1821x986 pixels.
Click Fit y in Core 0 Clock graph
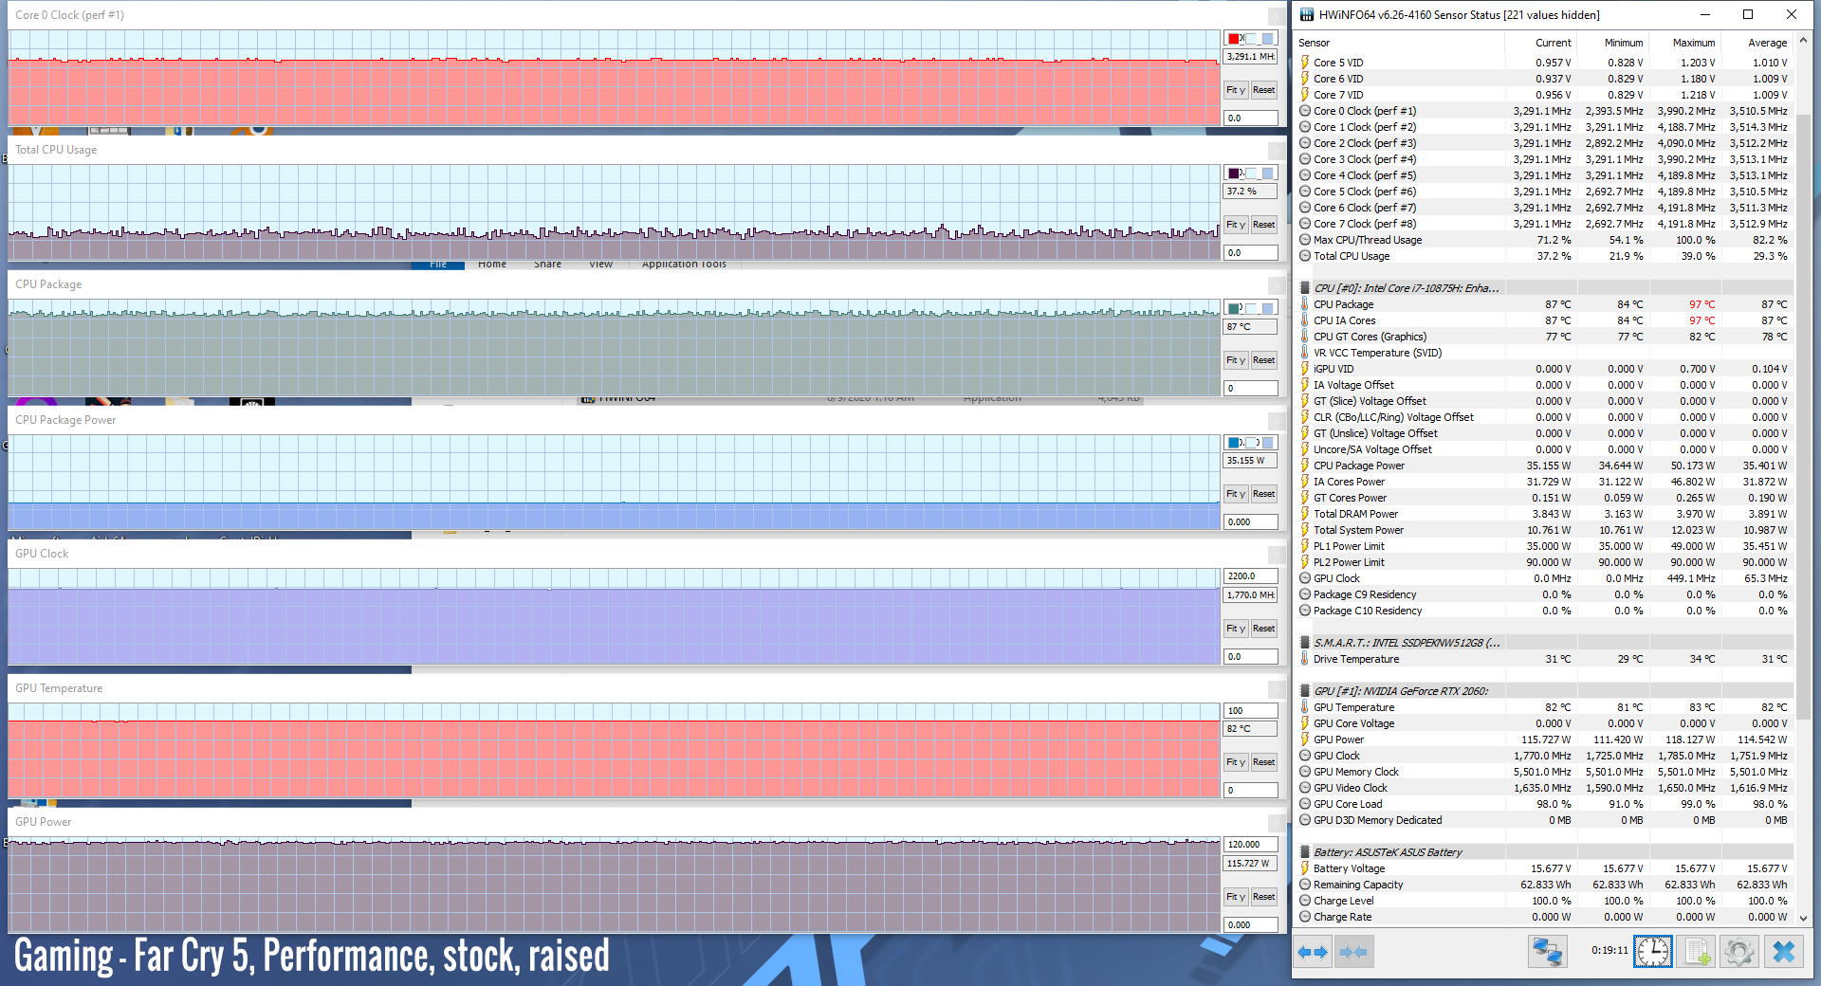(x=1235, y=90)
